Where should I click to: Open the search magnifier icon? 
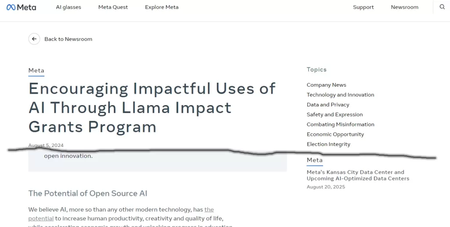pos(442,7)
